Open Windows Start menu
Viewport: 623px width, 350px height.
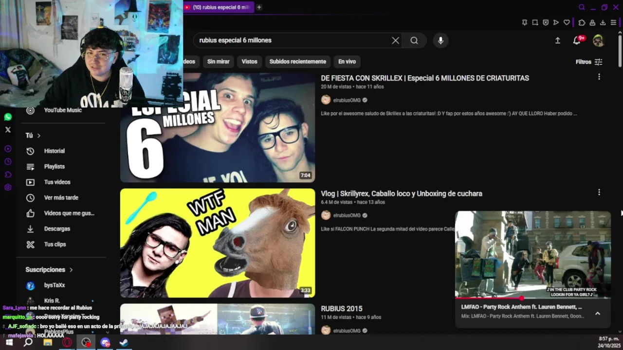tap(9, 343)
